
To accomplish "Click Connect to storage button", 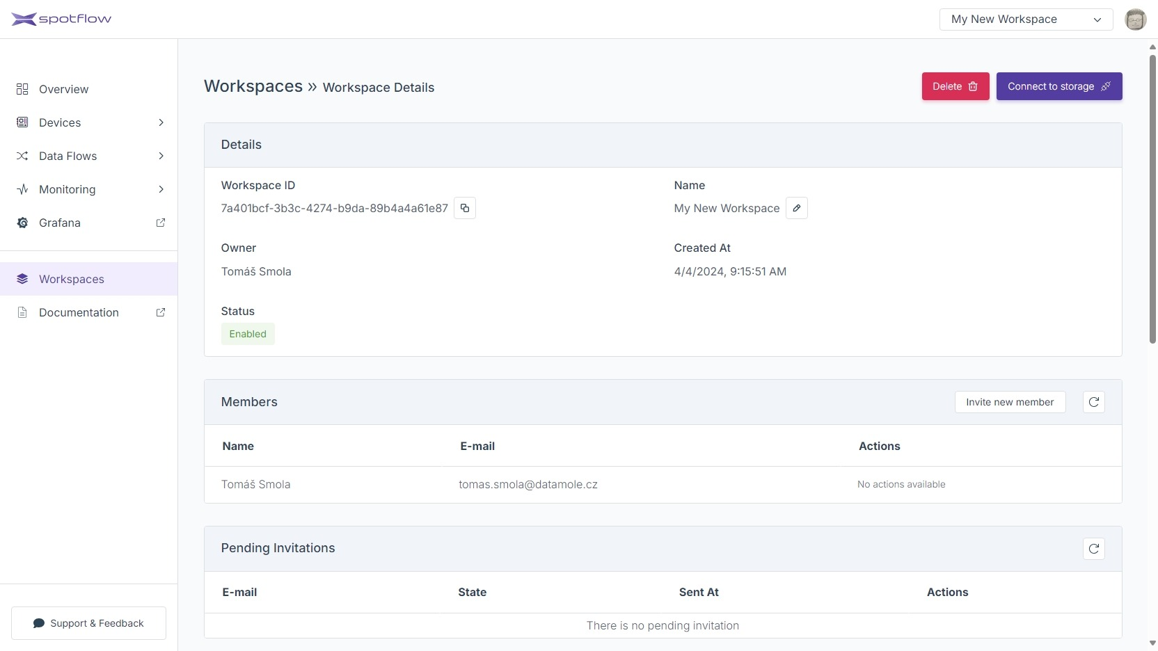I will (1059, 86).
